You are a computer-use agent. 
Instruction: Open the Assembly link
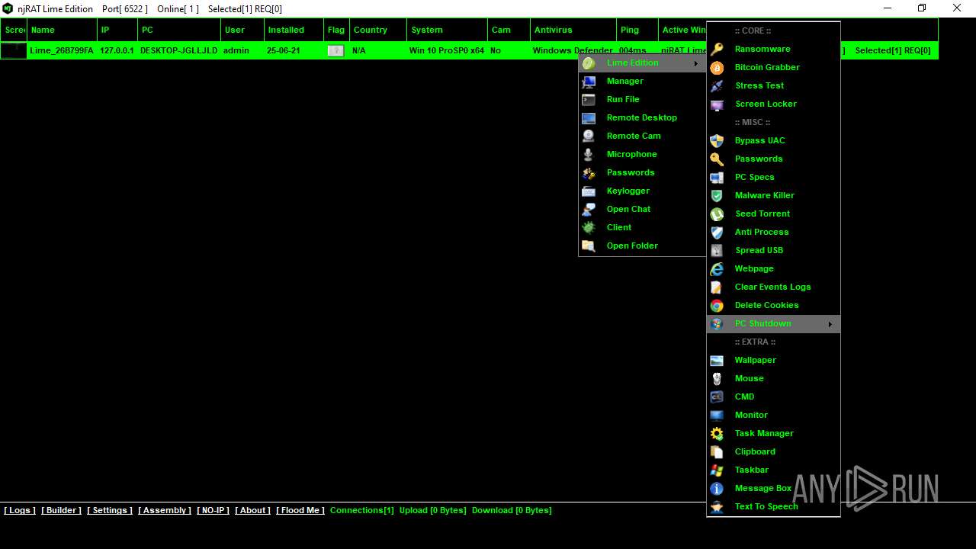click(165, 510)
